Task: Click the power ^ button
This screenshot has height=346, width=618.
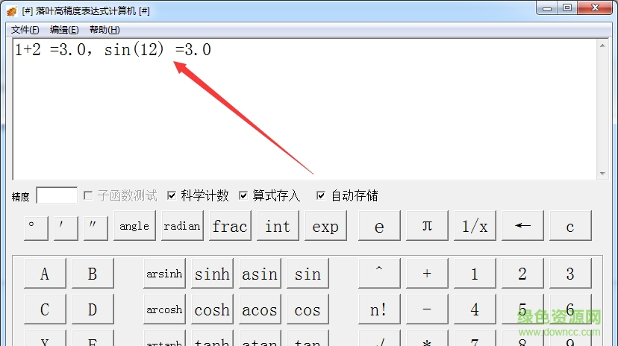Action: 379,274
